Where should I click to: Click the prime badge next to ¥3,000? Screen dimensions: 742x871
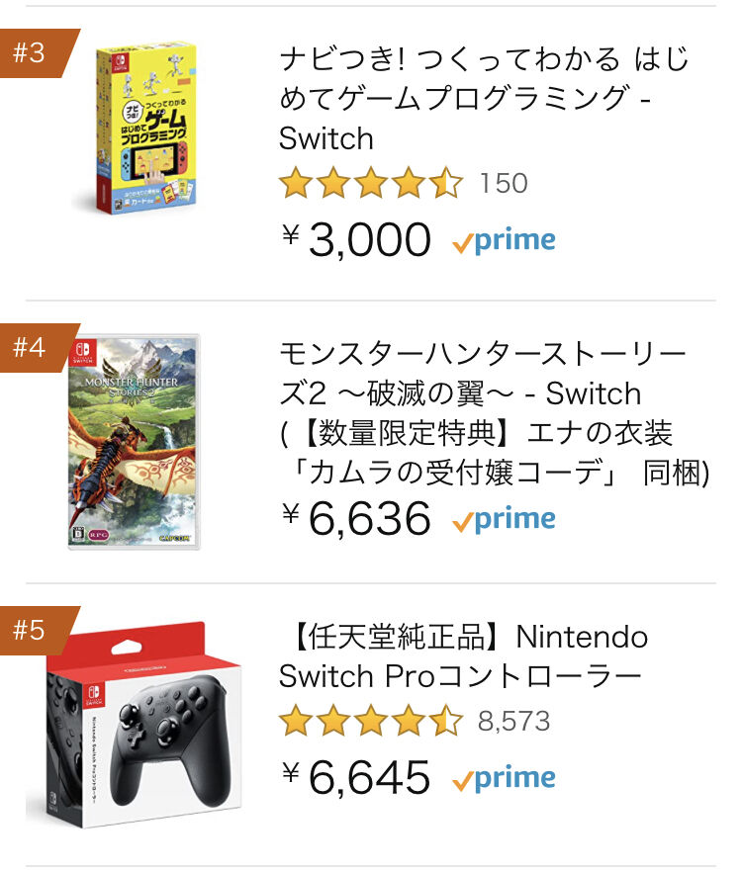[x=504, y=240]
